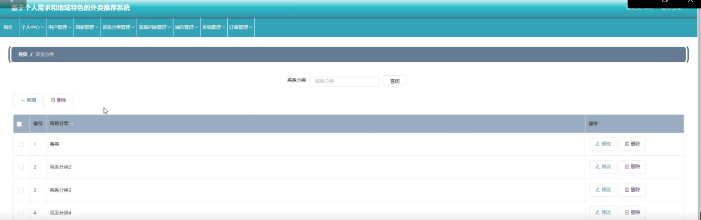Delete the 菜系分类3 row

tap(632, 190)
